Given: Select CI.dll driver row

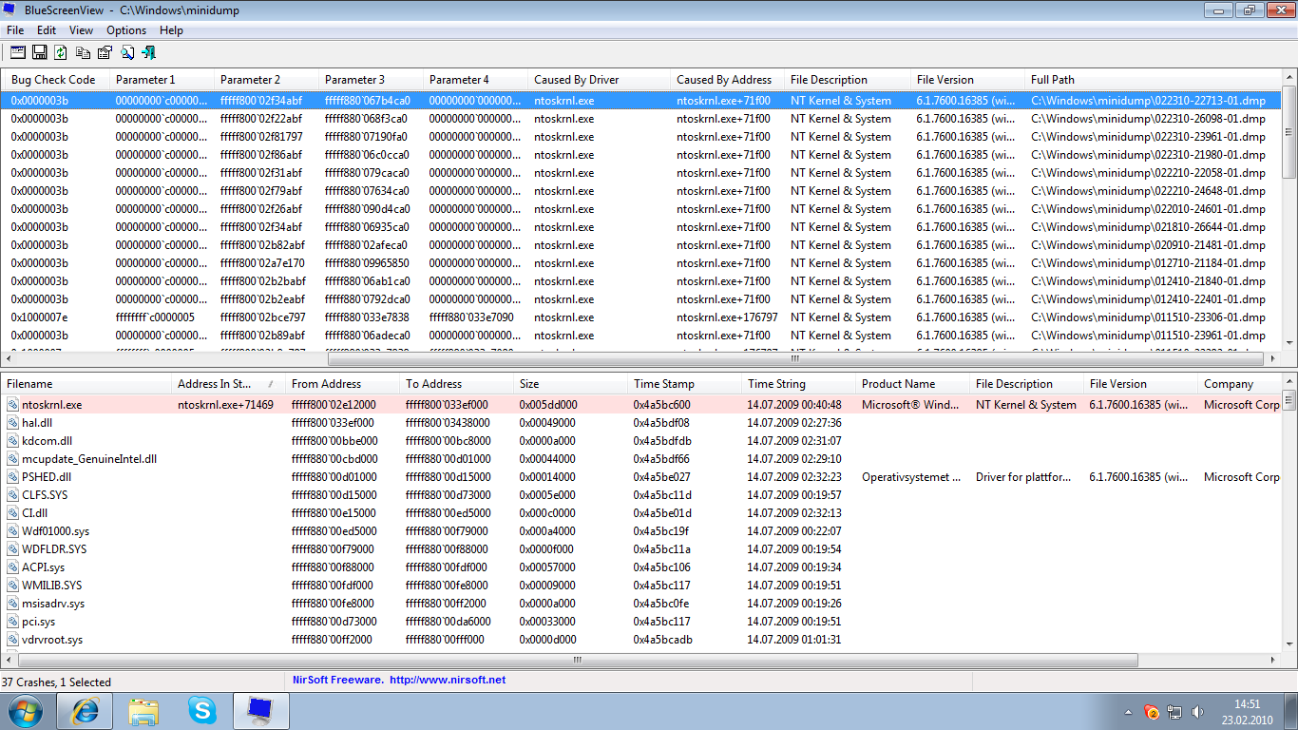Looking at the screenshot, I should pos(641,513).
